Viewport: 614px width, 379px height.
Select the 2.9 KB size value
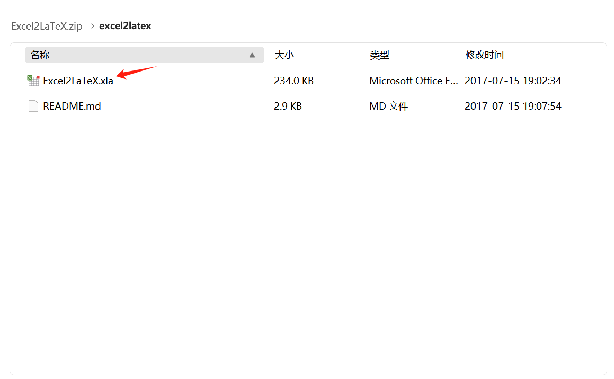(x=288, y=105)
